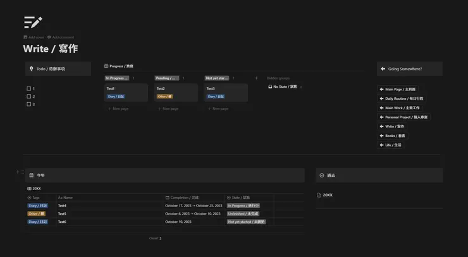Click the Completion / 完成 column header
This screenshot has width=468, height=257.
click(182, 198)
